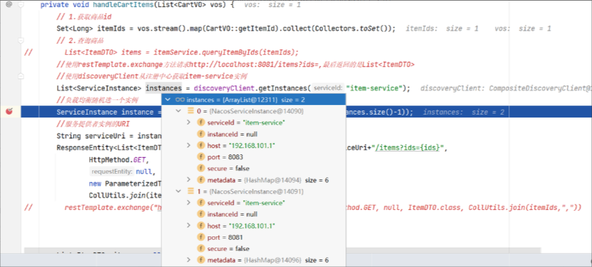Click the list element icon for entry 1

(191, 192)
